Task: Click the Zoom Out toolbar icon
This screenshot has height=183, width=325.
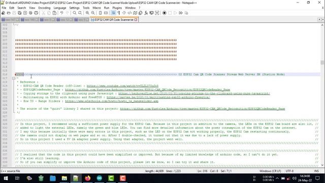Action: tap(93, 13)
